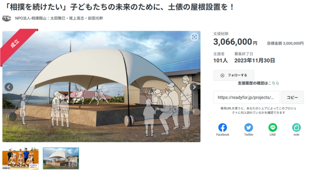Open the fullscreen image viewer icon
Viewport: 312px width, 172px height.
point(194,37)
